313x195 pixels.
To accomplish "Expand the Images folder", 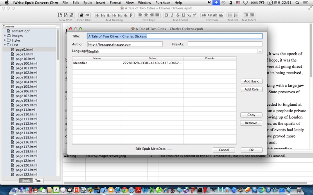I will coord(5,35).
